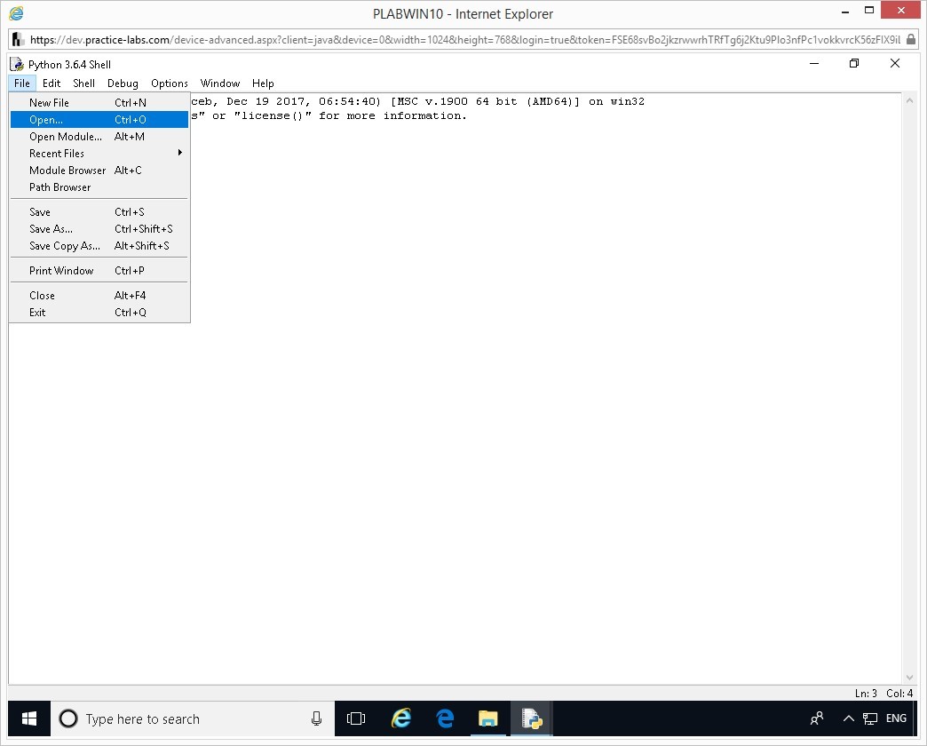927x746 pixels.
Task: Click the network icon in system tray
Action: point(869,718)
